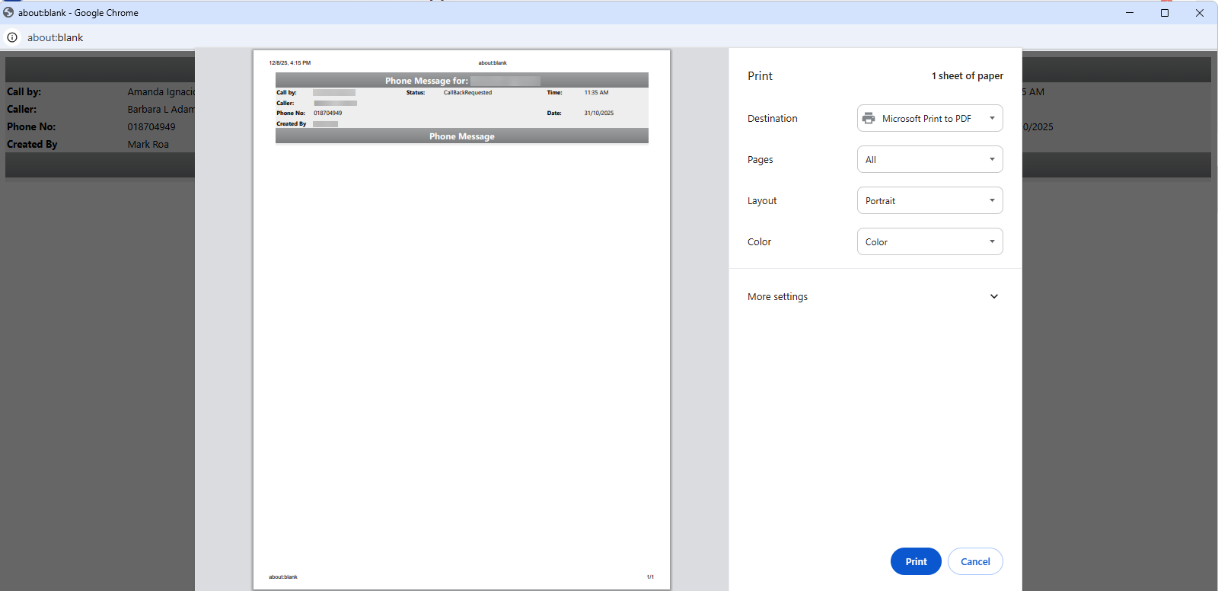Minimize the Chrome window
Image resolution: width=1218 pixels, height=591 pixels.
tap(1130, 12)
